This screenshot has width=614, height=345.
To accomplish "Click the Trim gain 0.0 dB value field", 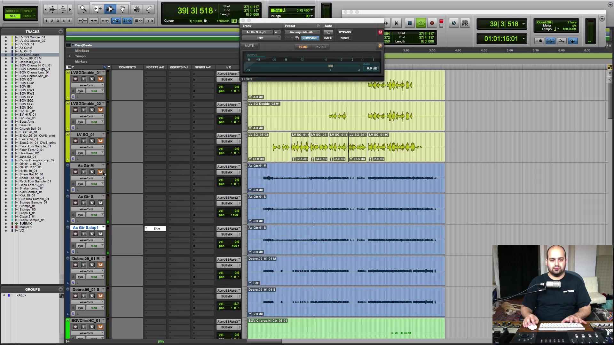I will (x=372, y=68).
